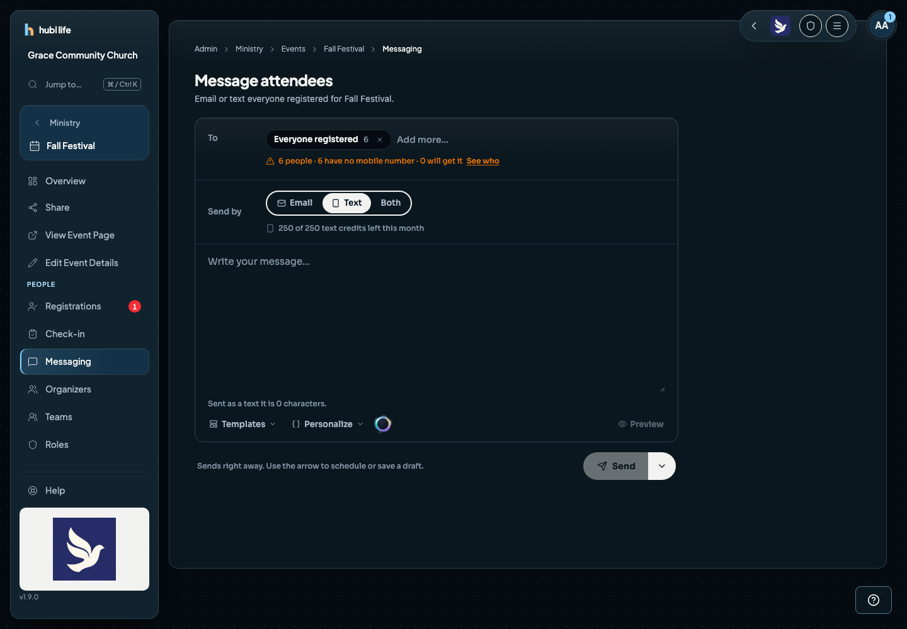Select Fall Festival in the sidebar
907x629 pixels.
[84, 146]
